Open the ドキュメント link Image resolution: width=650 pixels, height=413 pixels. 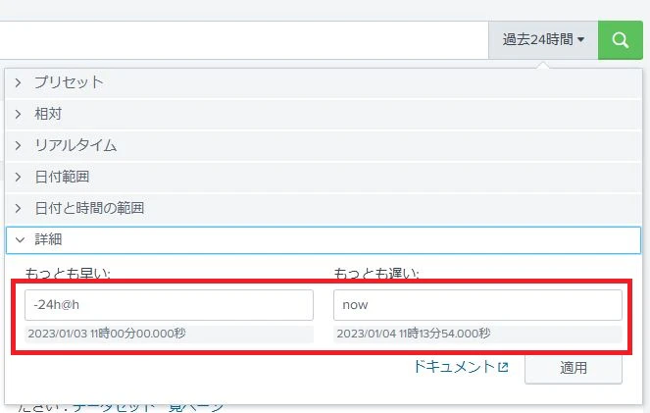(461, 367)
